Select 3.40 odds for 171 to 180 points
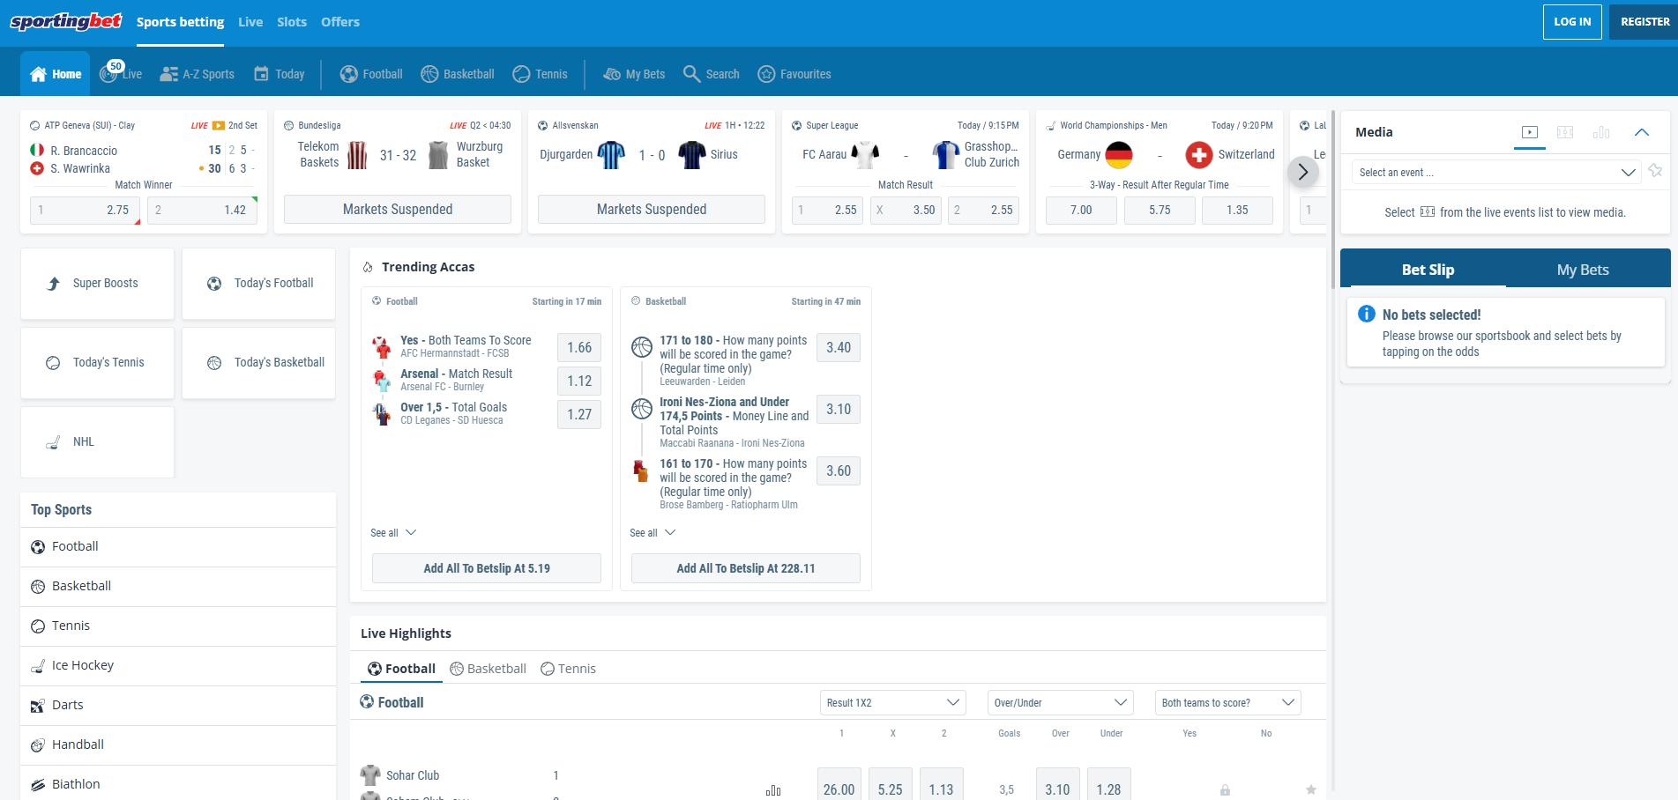 (839, 347)
